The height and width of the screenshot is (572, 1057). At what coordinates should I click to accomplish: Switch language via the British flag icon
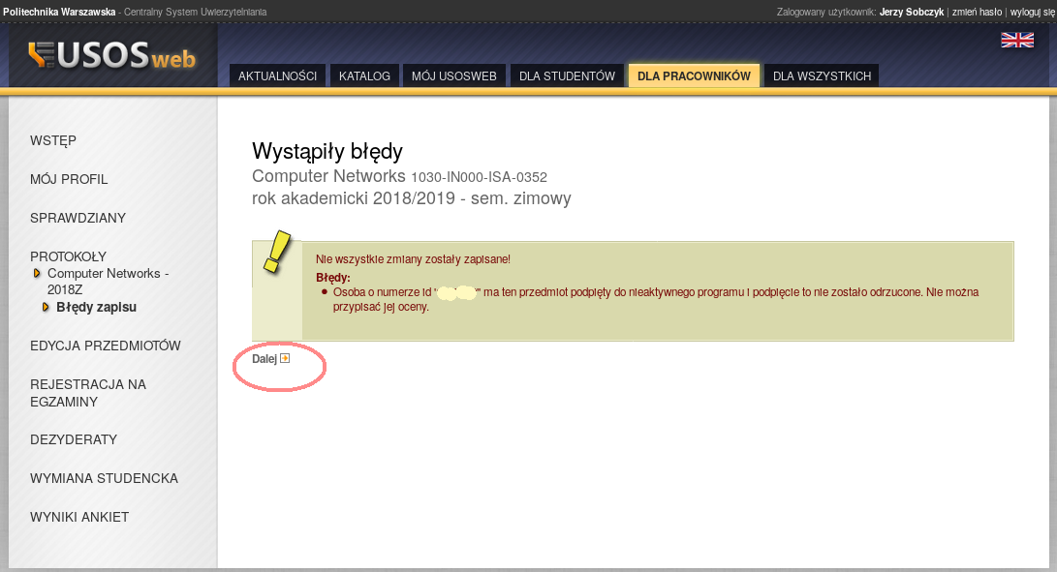pyautogui.click(x=1017, y=40)
